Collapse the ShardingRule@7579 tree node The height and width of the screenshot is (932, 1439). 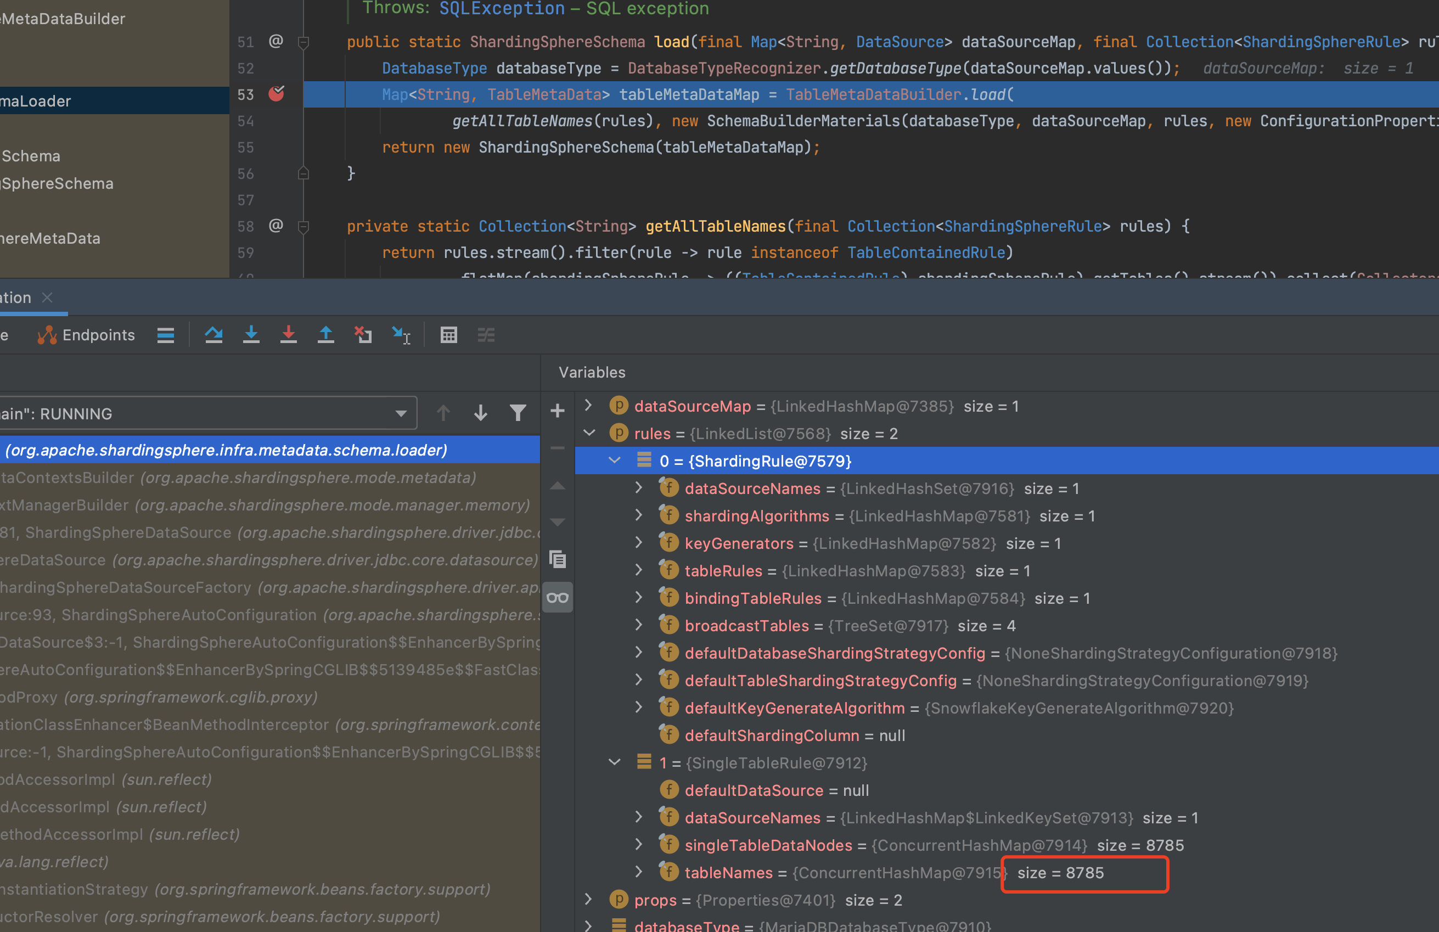(x=614, y=461)
